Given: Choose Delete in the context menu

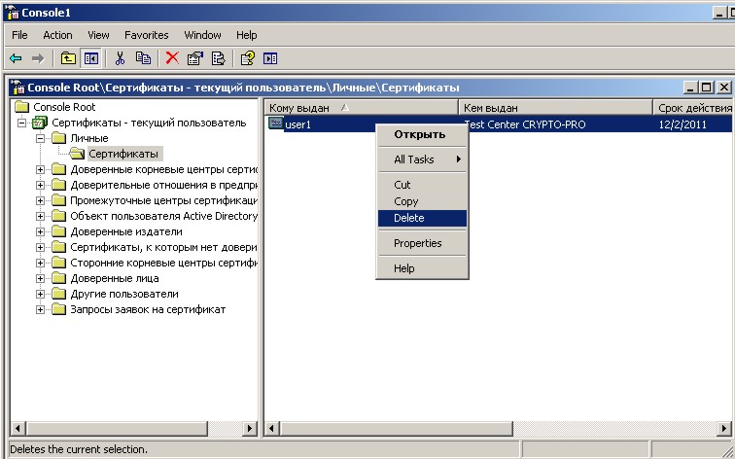Looking at the screenshot, I should pos(409,218).
